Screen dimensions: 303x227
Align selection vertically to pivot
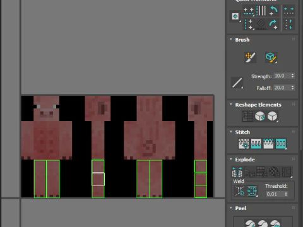tap(249, 25)
